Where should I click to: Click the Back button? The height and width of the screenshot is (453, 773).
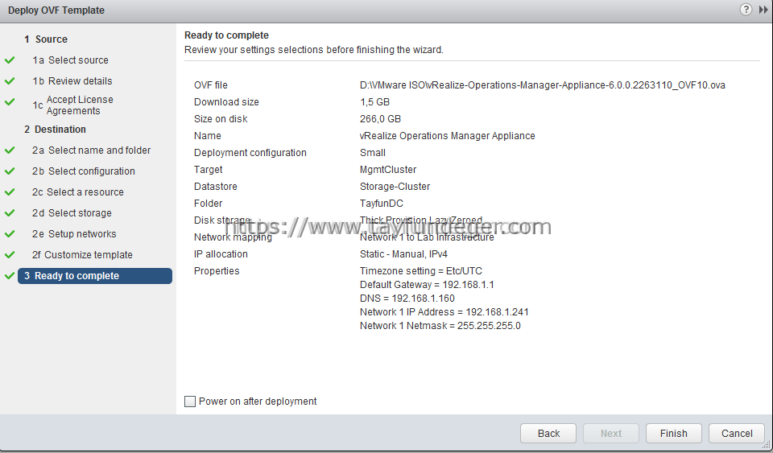tap(548, 434)
